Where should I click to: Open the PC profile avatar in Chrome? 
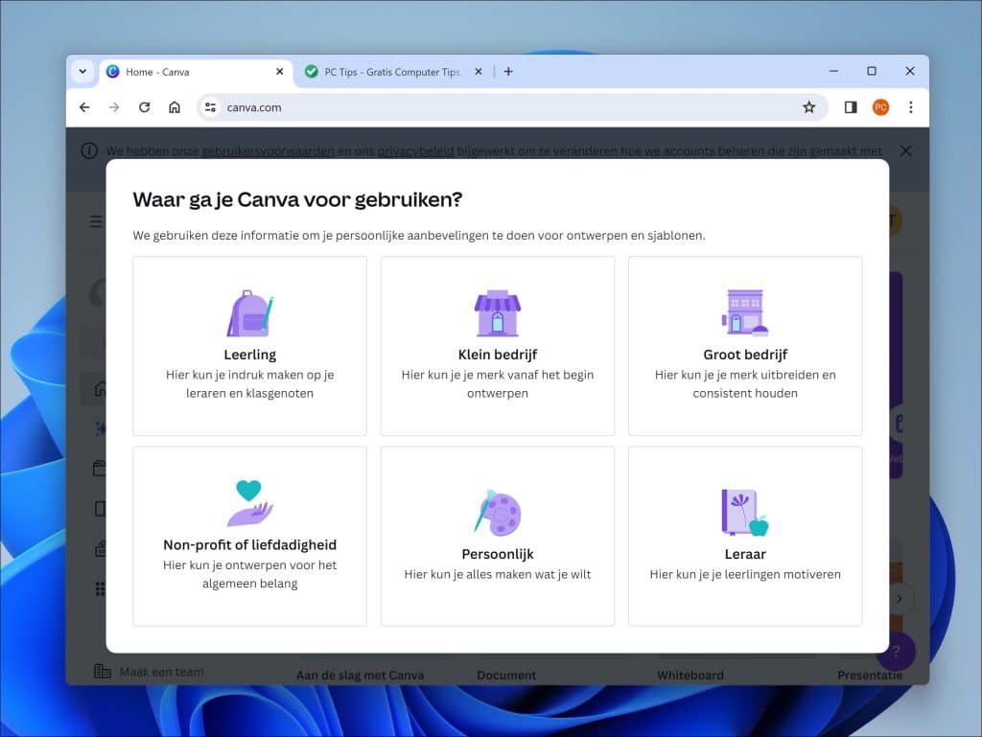[880, 107]
